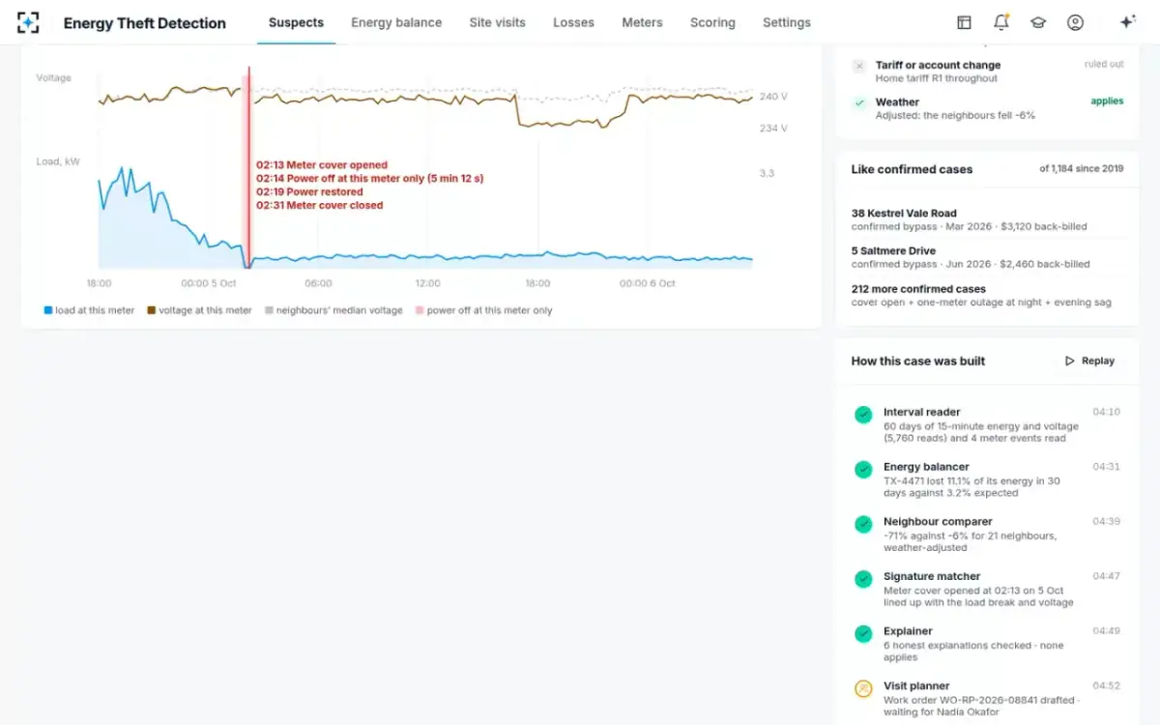Open the notifications bell

(1000, 22)
